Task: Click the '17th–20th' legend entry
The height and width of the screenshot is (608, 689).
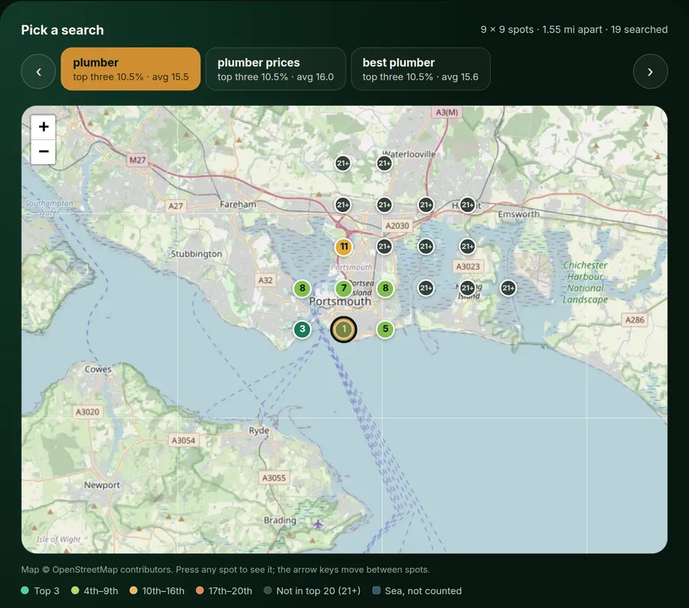Action: click(x=224, y=591)
